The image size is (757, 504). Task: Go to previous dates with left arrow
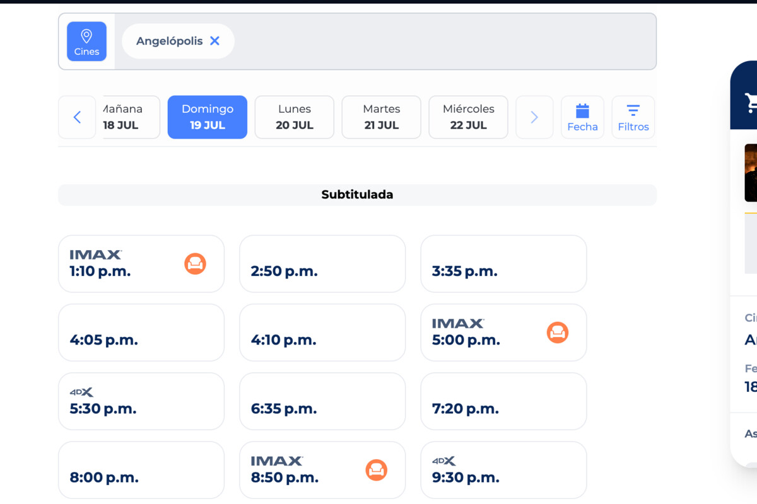click(77, 117)
